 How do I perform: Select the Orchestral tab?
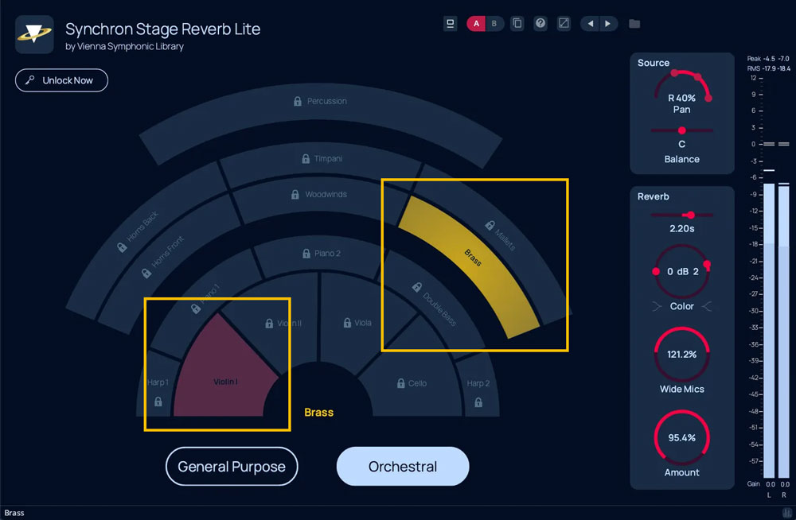pos(403,467)
